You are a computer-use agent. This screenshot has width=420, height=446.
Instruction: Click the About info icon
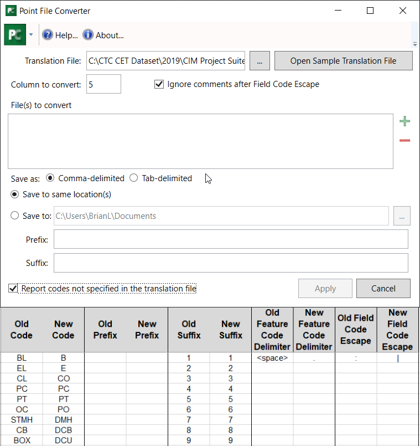[88, 35]
